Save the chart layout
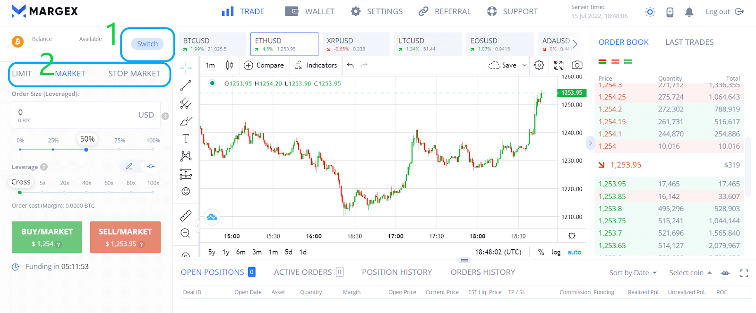The width and height of the screenshot is (756, 313). [x=502, y=65]
